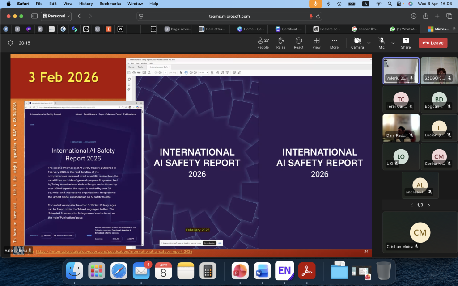Open the View layout options
Viewport: 458px width, 286px height.
pyautogui.click(x=316, y=43)
